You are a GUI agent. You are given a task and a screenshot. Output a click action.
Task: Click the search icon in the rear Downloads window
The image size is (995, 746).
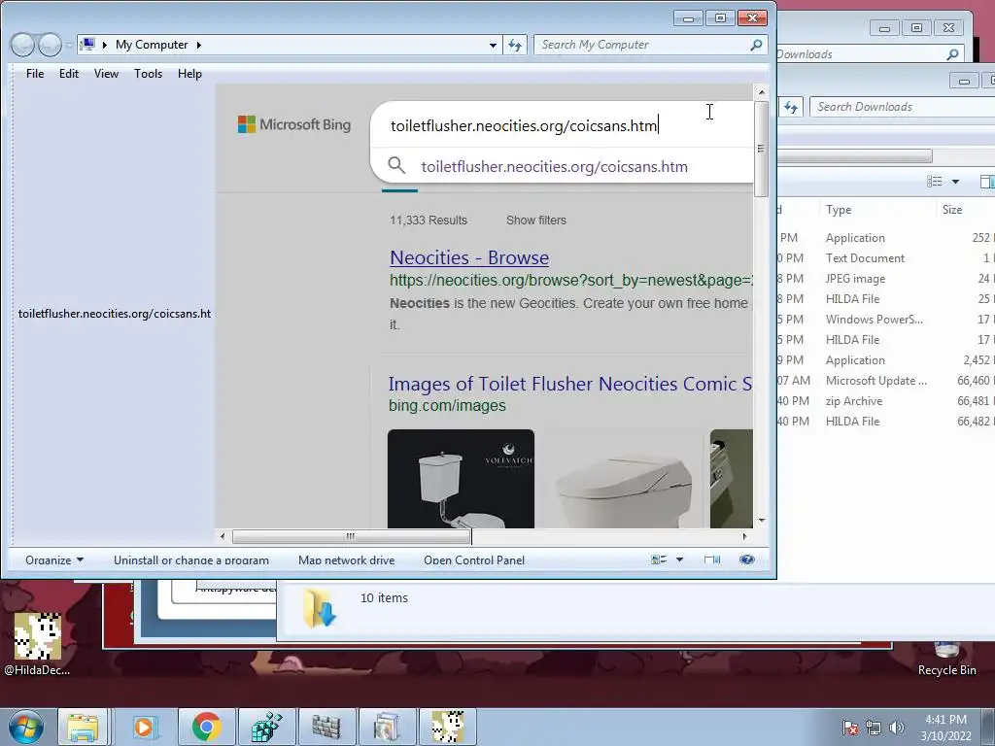click(952, 54)
